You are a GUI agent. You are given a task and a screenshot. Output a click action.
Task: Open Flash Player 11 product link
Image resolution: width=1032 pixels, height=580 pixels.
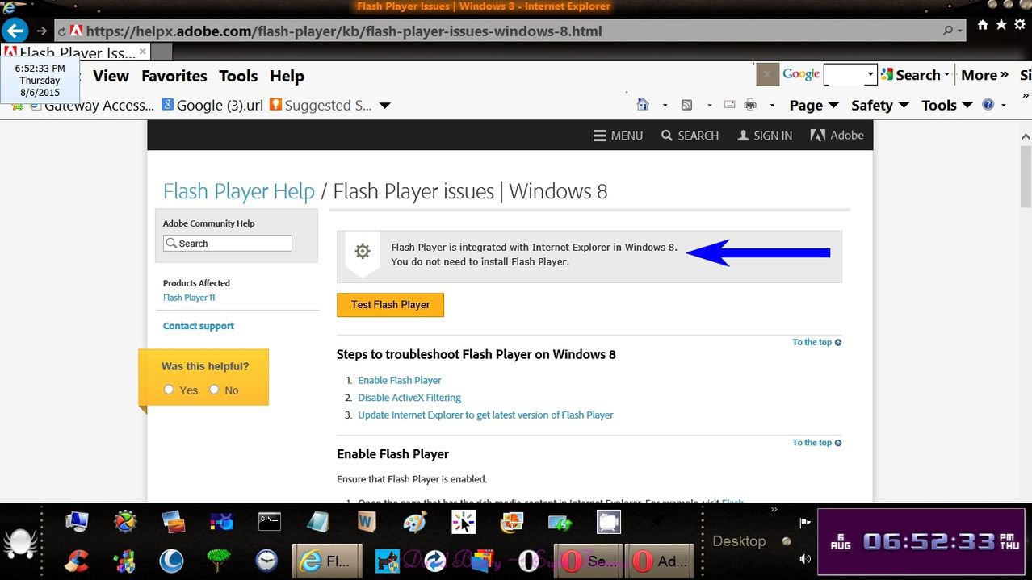tap(189, 298)
